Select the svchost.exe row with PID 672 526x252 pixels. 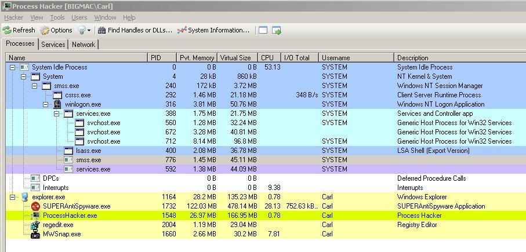266,132
